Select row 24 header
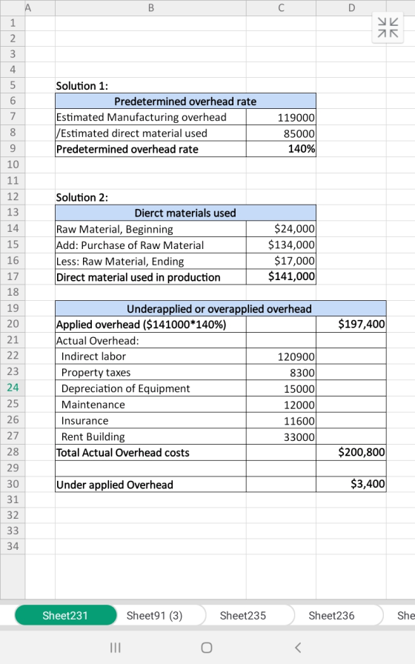This screenshot has height=664, width=415. 13,388
